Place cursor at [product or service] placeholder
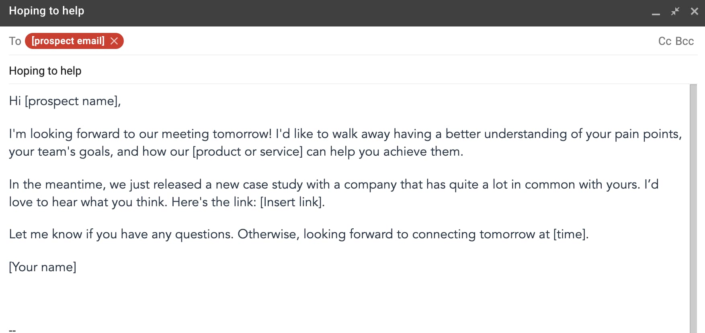Viewport: 705px width, 333px height. click(x=248, y=152)
